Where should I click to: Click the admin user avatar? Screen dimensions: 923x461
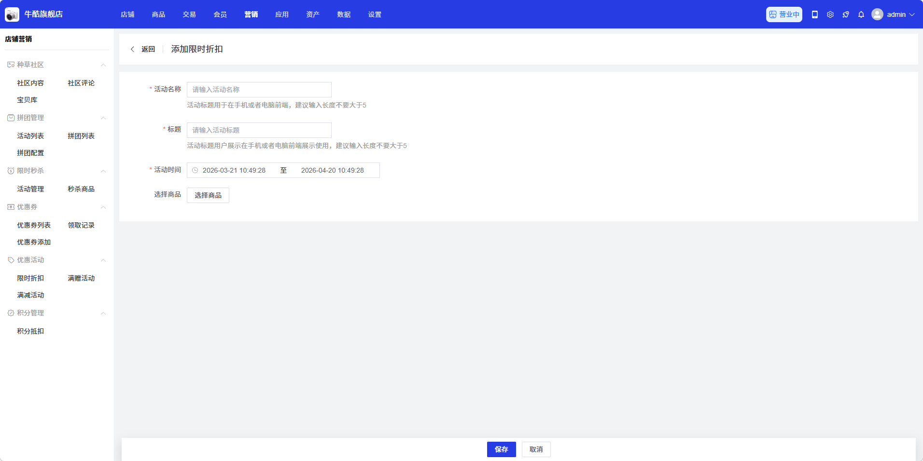coord(877,14)
